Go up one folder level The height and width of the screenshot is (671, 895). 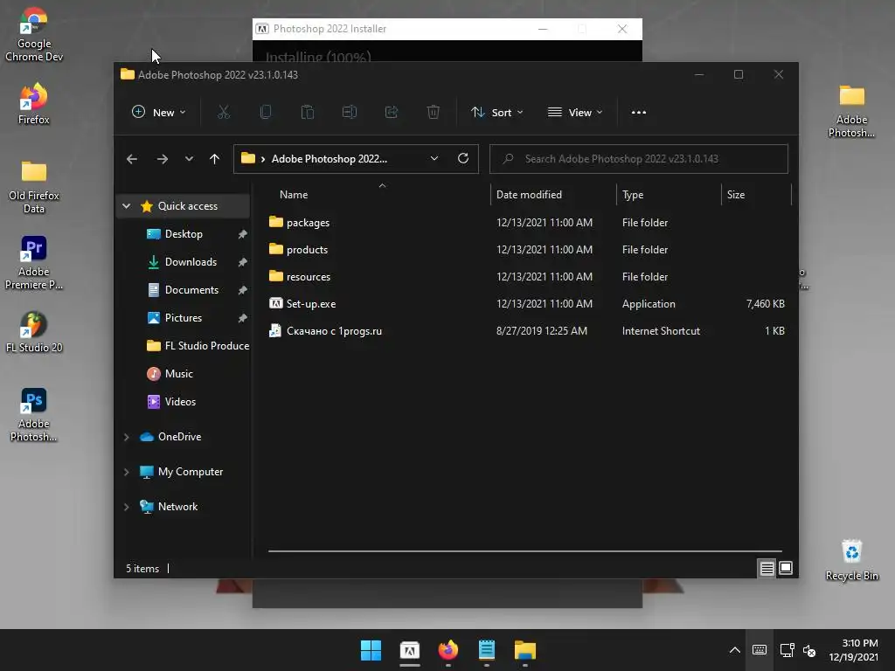[215, 159]
